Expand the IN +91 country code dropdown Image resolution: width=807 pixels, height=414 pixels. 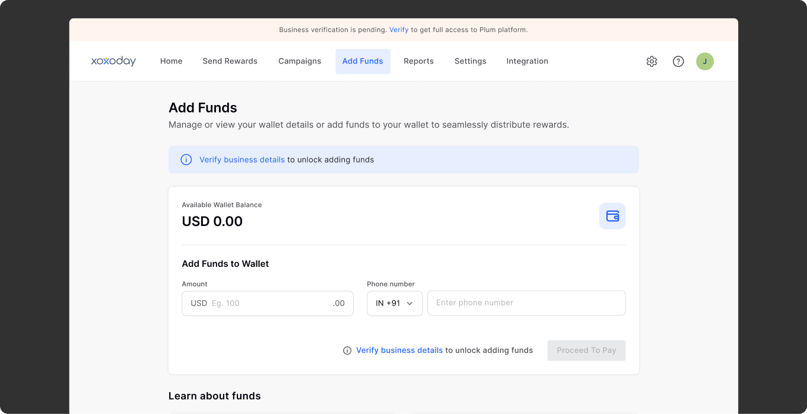pyautogui.click(x=395, y=303)
